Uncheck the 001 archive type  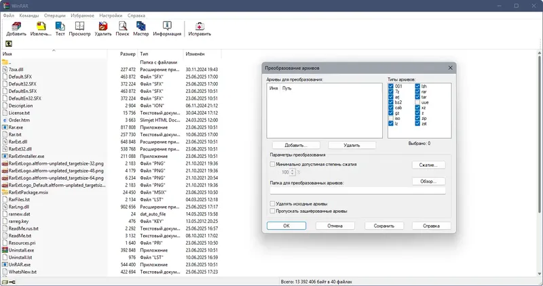tap(391, 86)
